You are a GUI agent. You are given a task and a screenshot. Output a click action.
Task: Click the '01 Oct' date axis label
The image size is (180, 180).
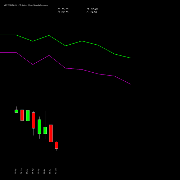click(x=44, y=171)
